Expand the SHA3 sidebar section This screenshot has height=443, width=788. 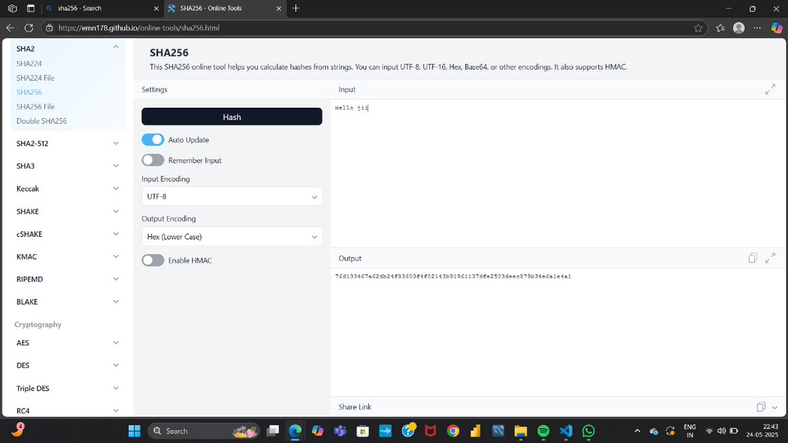(x=116, y=166)
